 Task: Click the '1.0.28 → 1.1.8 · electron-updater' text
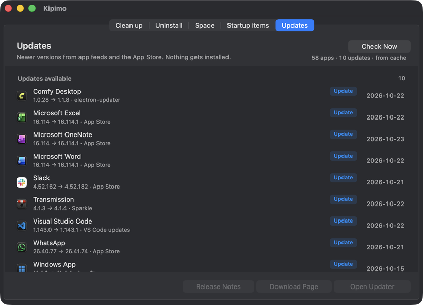(x=76, y=100)
